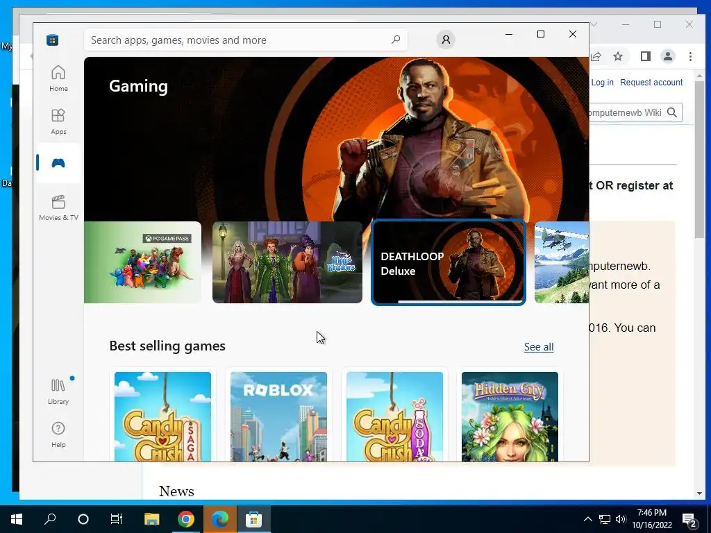Click the wiki search field in Chrome
This screenshot has height=533, width=711.
click(x=626, y=112)
